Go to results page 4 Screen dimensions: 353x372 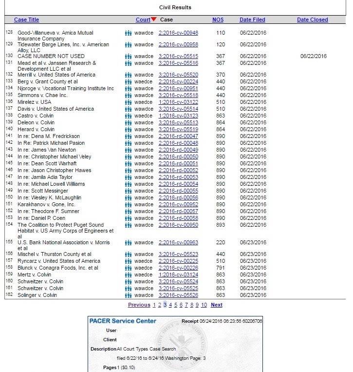pyautogui.click(x=170, y=305)
